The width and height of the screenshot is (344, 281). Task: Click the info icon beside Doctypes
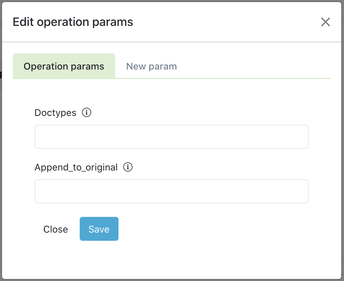coord(87,113)
